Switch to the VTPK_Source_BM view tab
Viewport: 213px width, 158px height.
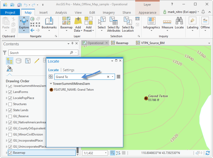pyautogui.click(x=150, y=43)
